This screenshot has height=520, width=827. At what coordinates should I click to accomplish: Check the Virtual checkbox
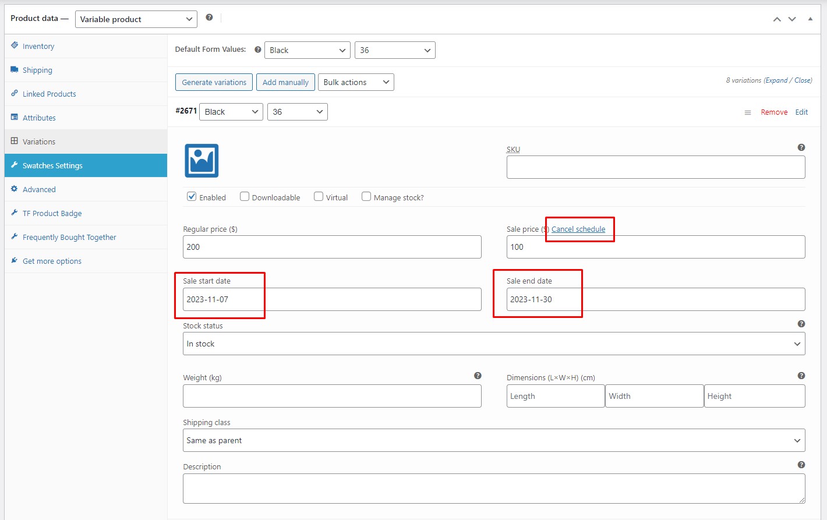pyautogui.click(x=319, y=197)
